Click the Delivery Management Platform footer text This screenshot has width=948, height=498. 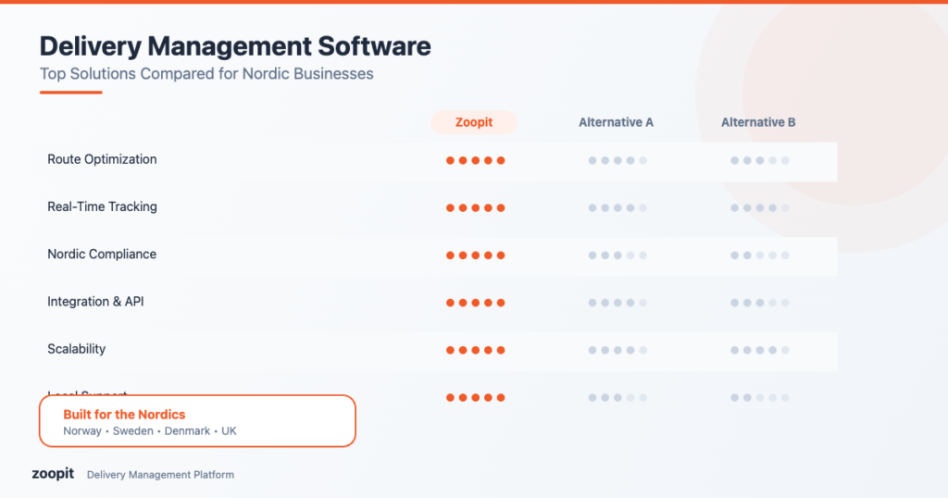click(x=160, y=475)
